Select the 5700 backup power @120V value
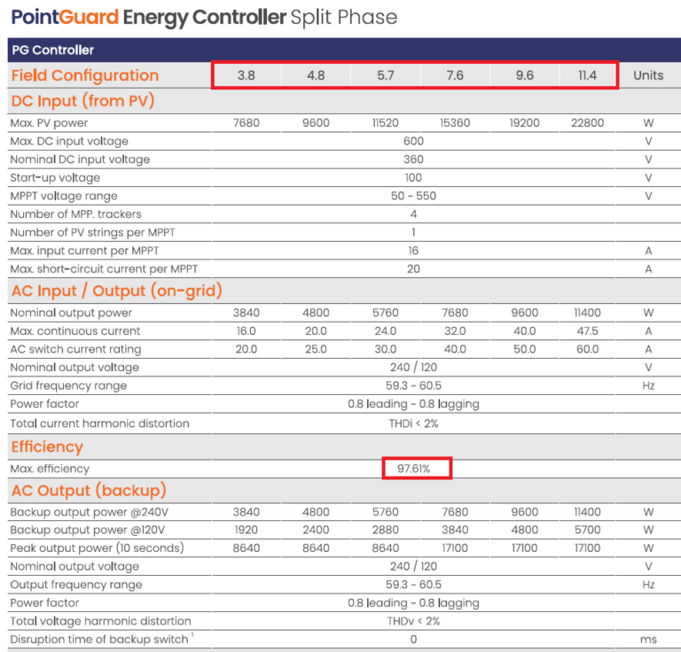Screen dimensions: 681x652 point(587,530)
